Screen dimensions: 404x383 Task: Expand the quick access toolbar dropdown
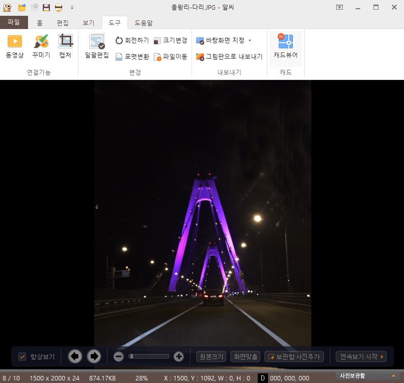[x=72, y=8]
